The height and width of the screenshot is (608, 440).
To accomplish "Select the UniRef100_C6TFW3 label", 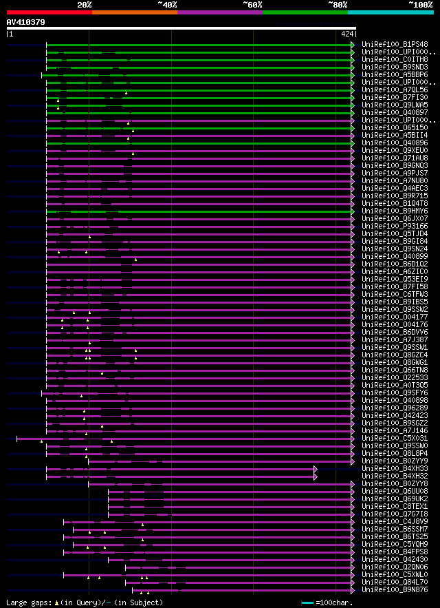I will [x=395, y=295].
